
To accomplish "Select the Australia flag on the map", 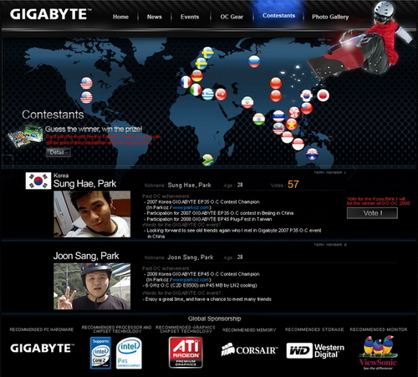I will point(312,154).
